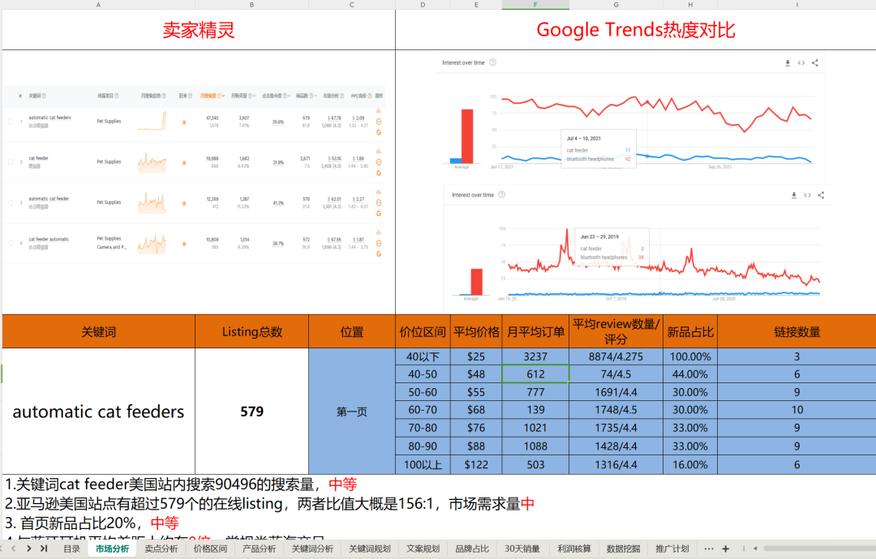Viewport: 876px width, 559px height.
Task: Select the checkbox beside cat feeder keyword
Action: coord(11,162)
